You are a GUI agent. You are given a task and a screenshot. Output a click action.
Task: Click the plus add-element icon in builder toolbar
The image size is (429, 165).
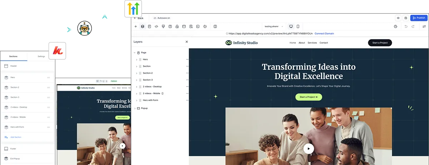tap(135, 26)
